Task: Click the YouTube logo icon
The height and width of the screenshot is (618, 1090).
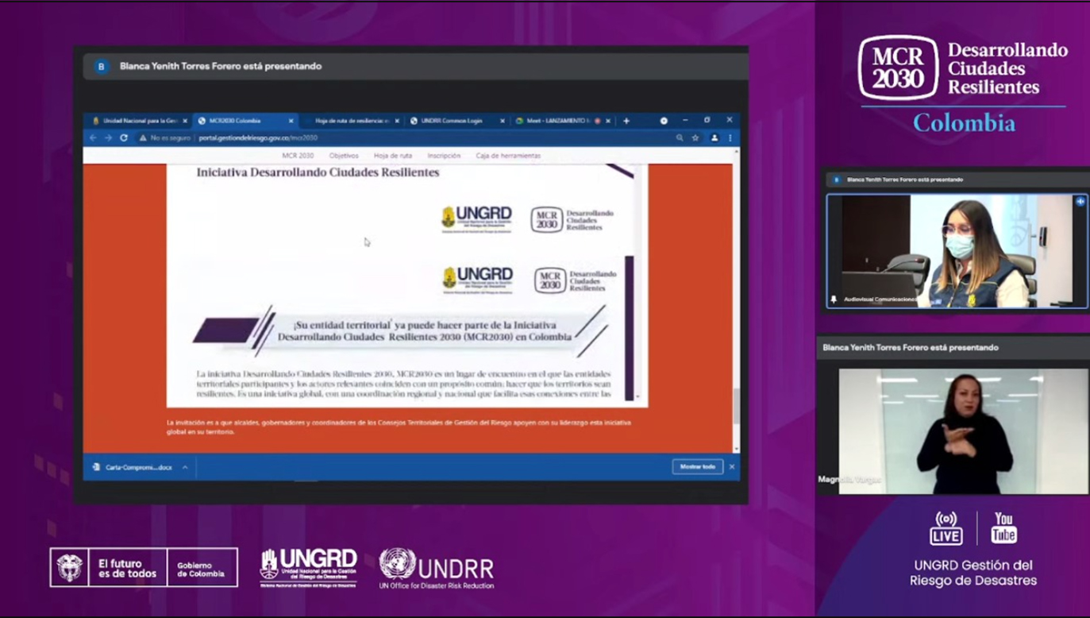Action: [1004, 528]
